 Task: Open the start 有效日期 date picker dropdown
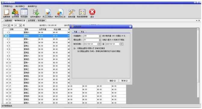[x=100, y=44]
